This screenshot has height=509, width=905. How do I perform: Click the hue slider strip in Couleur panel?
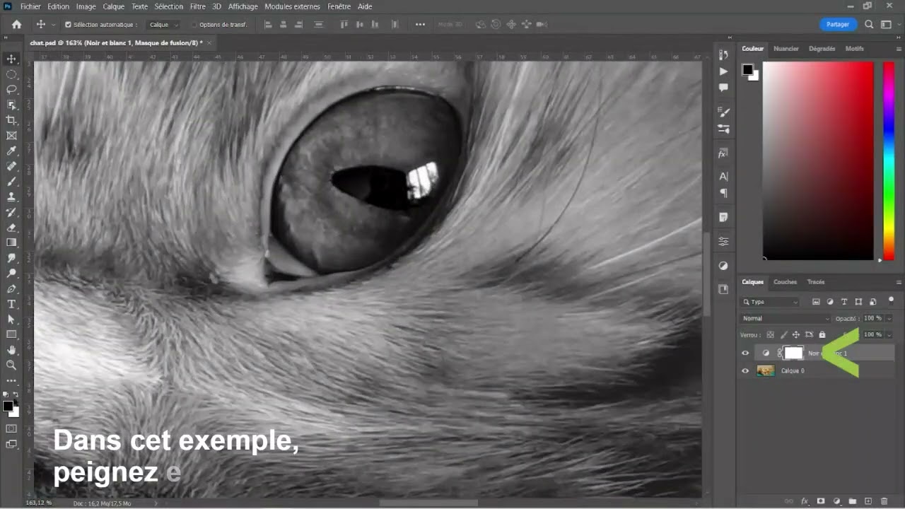pos(889,160)
